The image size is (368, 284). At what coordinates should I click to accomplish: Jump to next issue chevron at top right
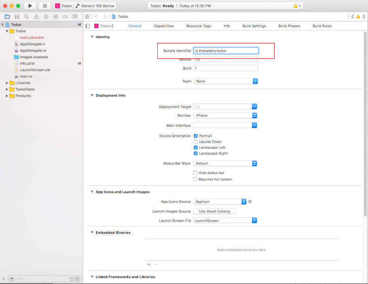[364, 17]
